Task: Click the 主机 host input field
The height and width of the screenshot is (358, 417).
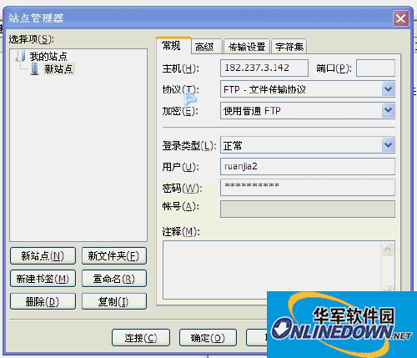Action: point(264,68)
